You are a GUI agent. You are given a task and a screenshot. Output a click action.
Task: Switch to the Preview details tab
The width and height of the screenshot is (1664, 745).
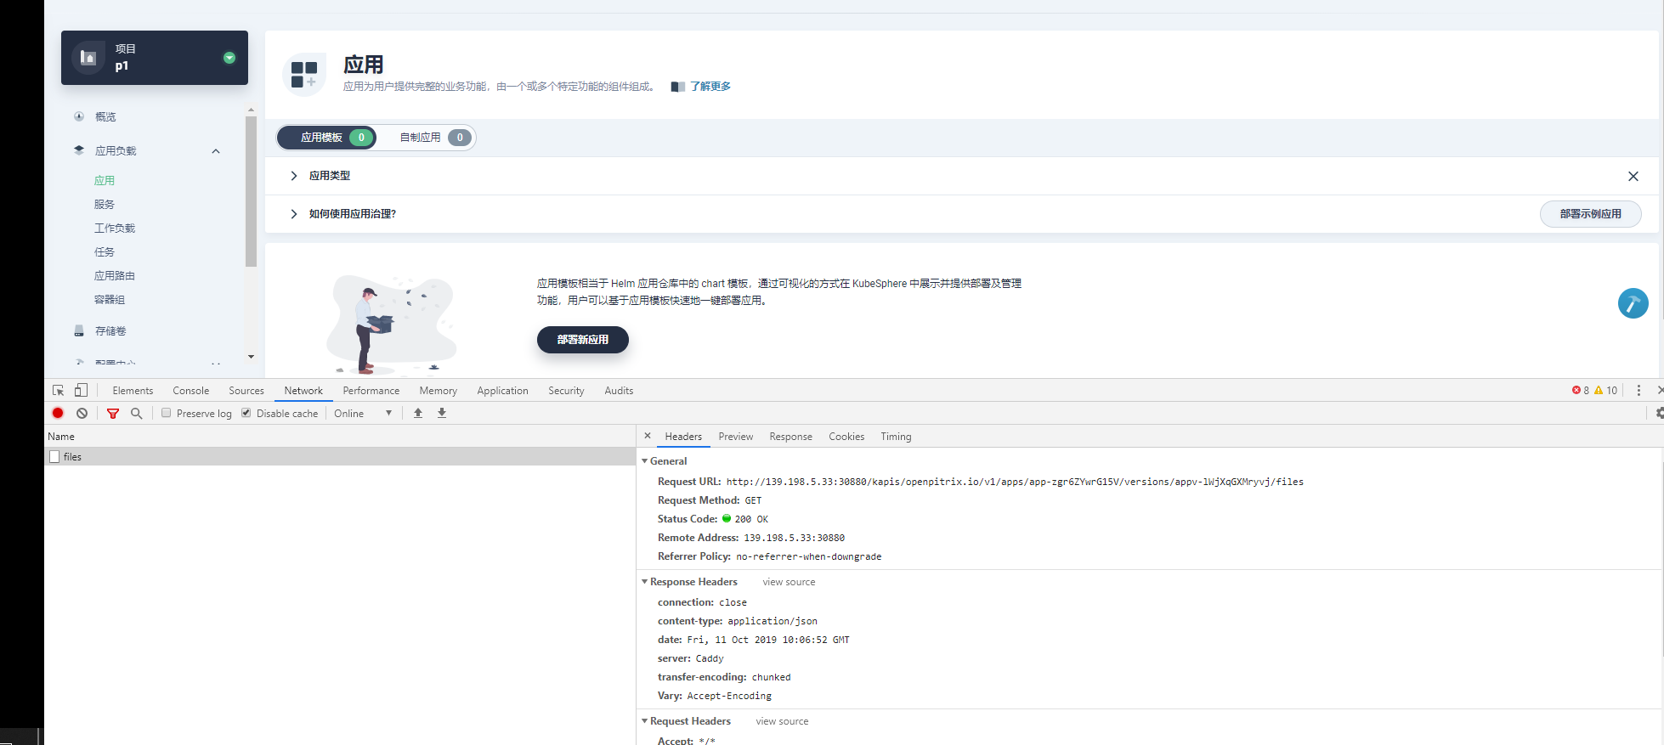pos(735,437)
